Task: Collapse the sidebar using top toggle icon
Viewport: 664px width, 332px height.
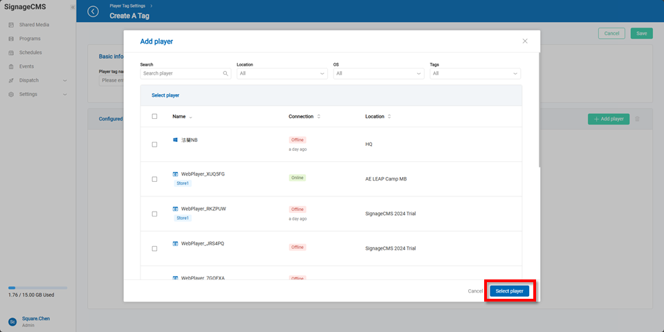Action: tap(73, 8)
